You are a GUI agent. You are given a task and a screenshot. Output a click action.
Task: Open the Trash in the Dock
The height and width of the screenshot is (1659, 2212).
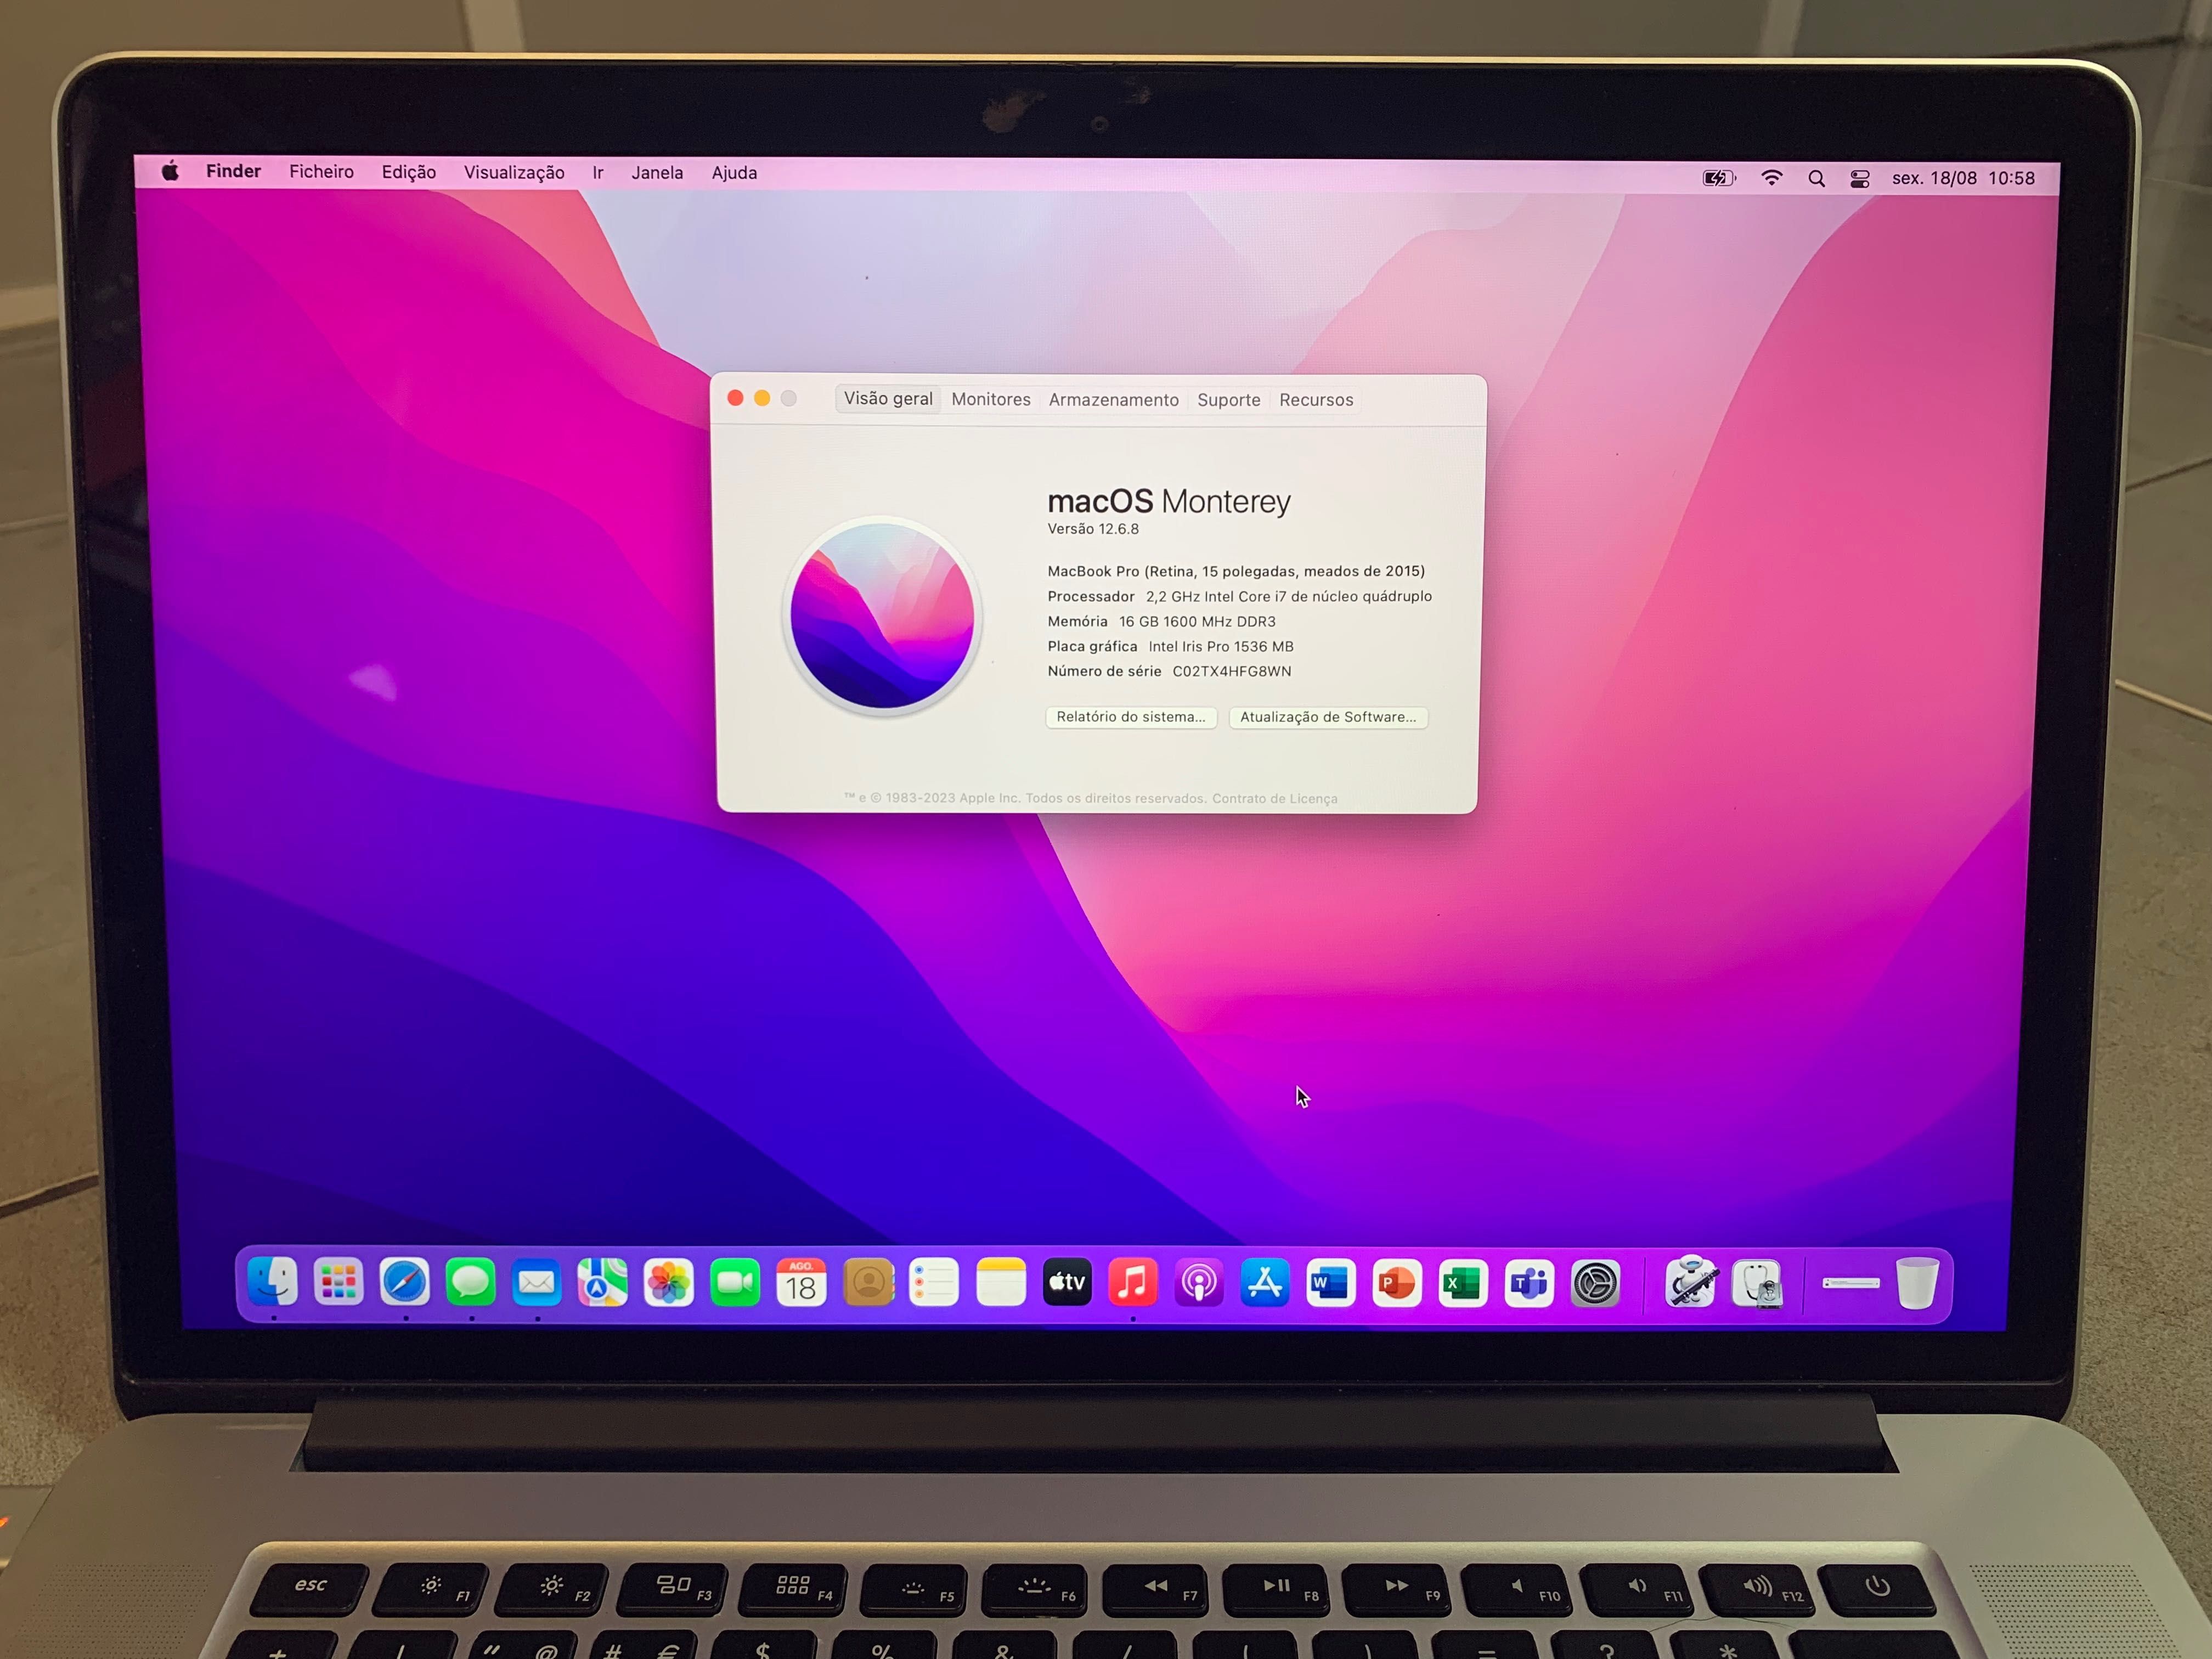click(1917, 1283)
